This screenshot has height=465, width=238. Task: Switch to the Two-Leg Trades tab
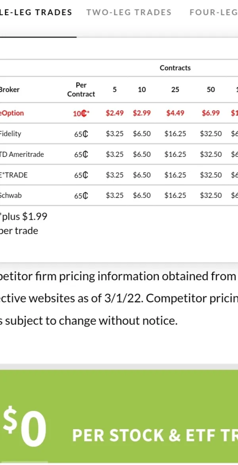[x=129, y=12]
